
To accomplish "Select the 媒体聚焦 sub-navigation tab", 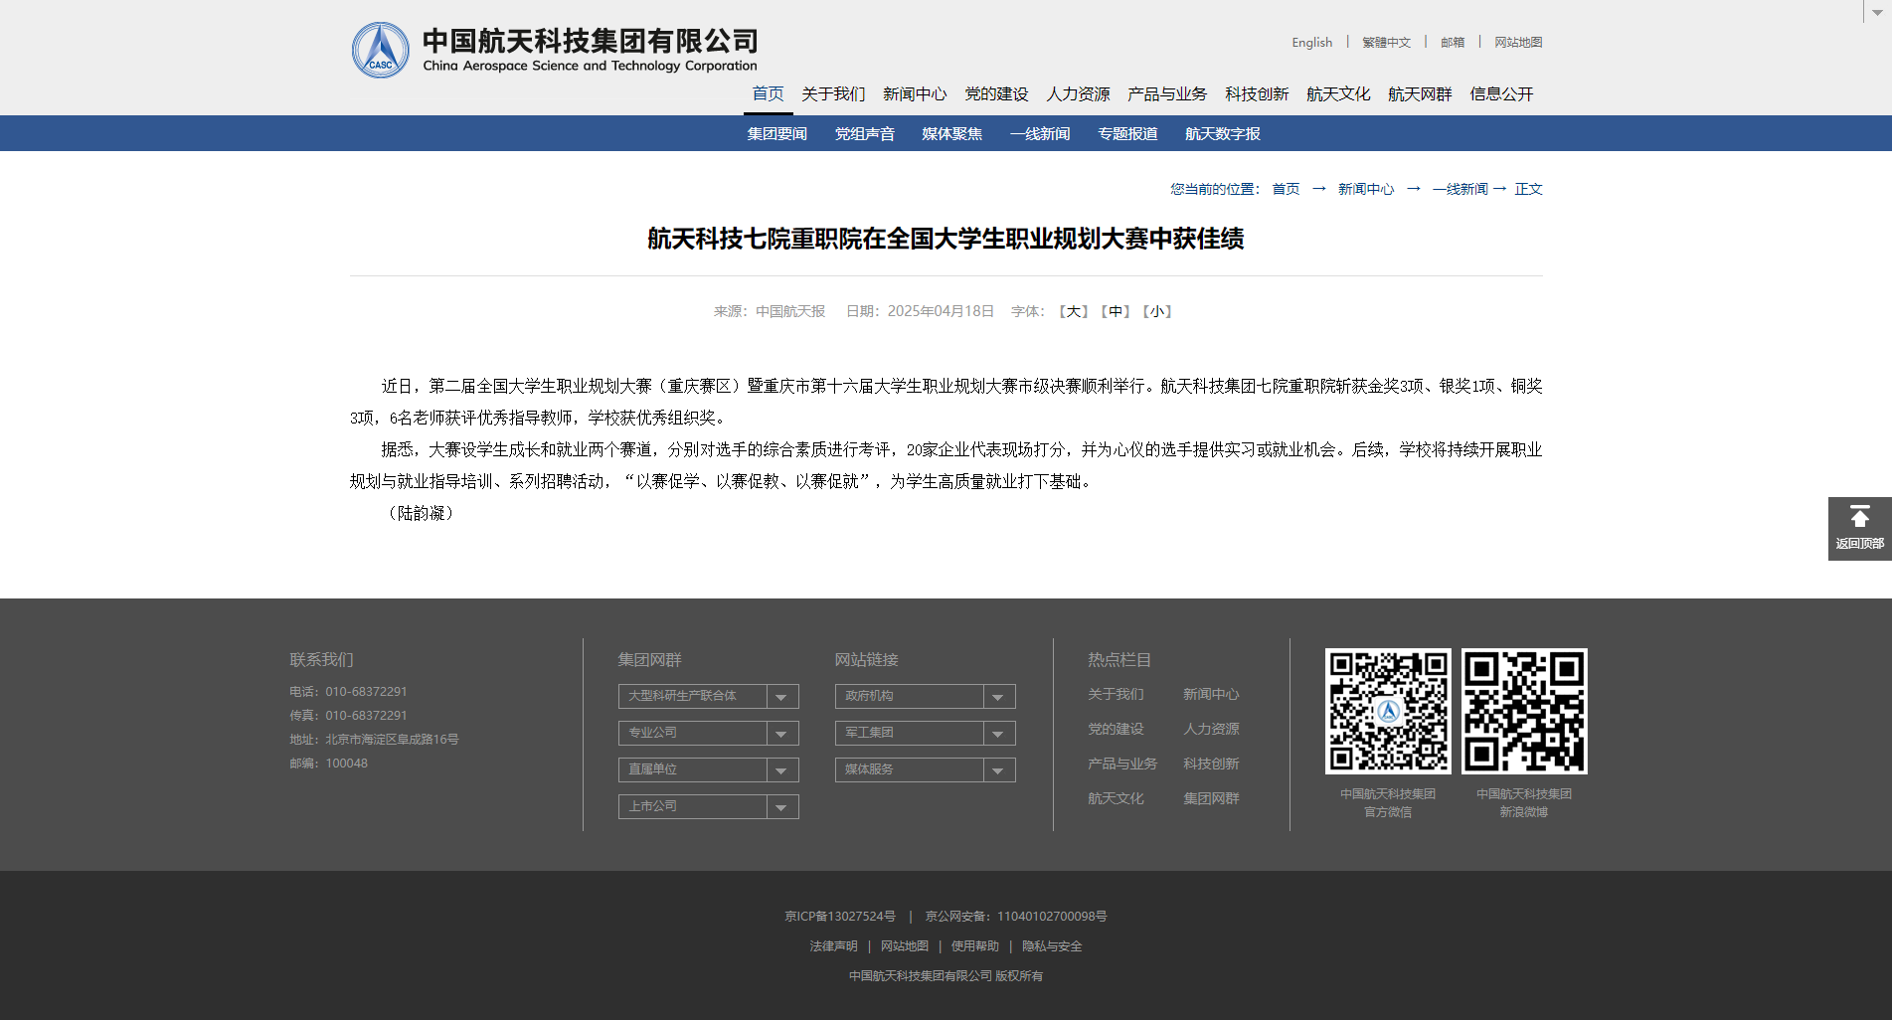I will click(x=952, y=133).
